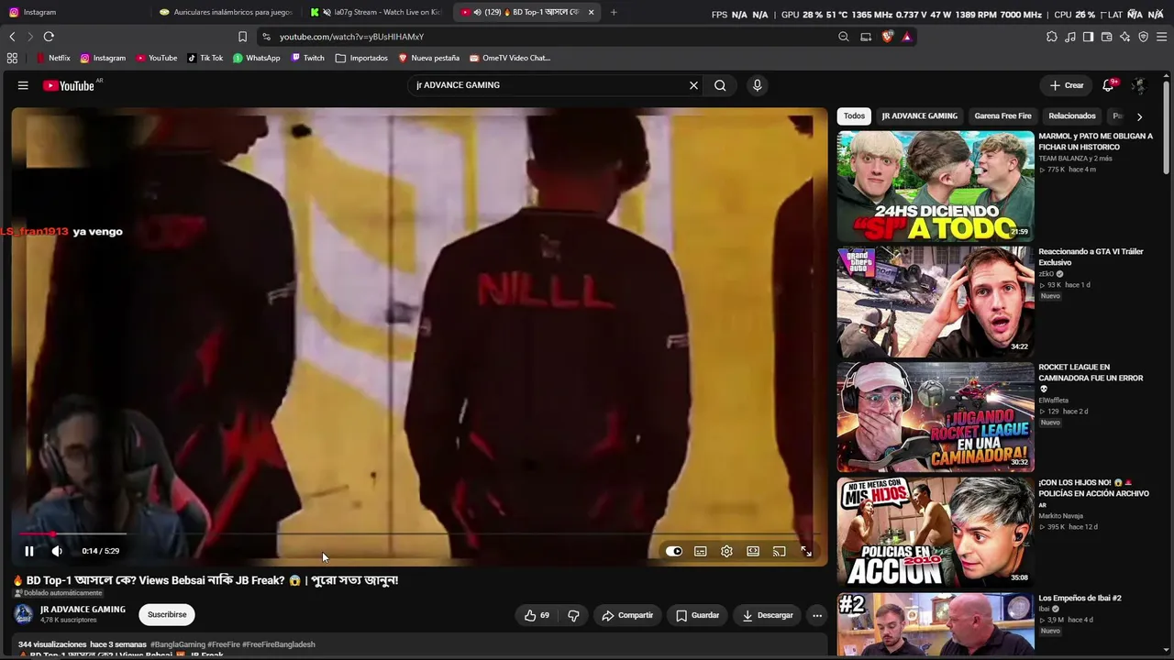The image size is (1174, 660).
Task: Open the Twitch bookmark
Action: [x=308, y=58]
